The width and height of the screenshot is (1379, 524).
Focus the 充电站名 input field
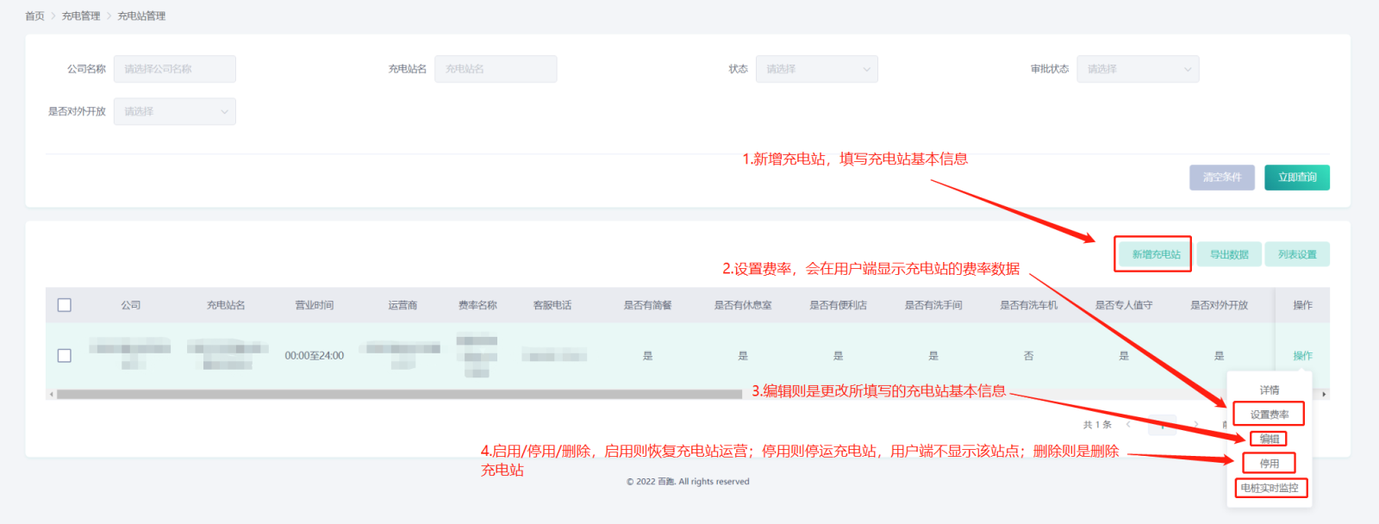496,69
